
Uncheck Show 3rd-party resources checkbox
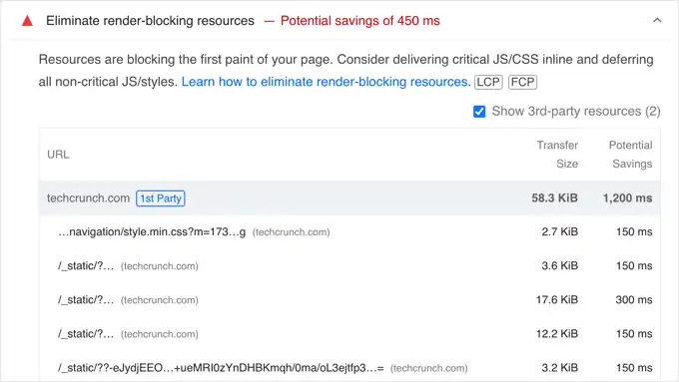click(x=479, y=112)
